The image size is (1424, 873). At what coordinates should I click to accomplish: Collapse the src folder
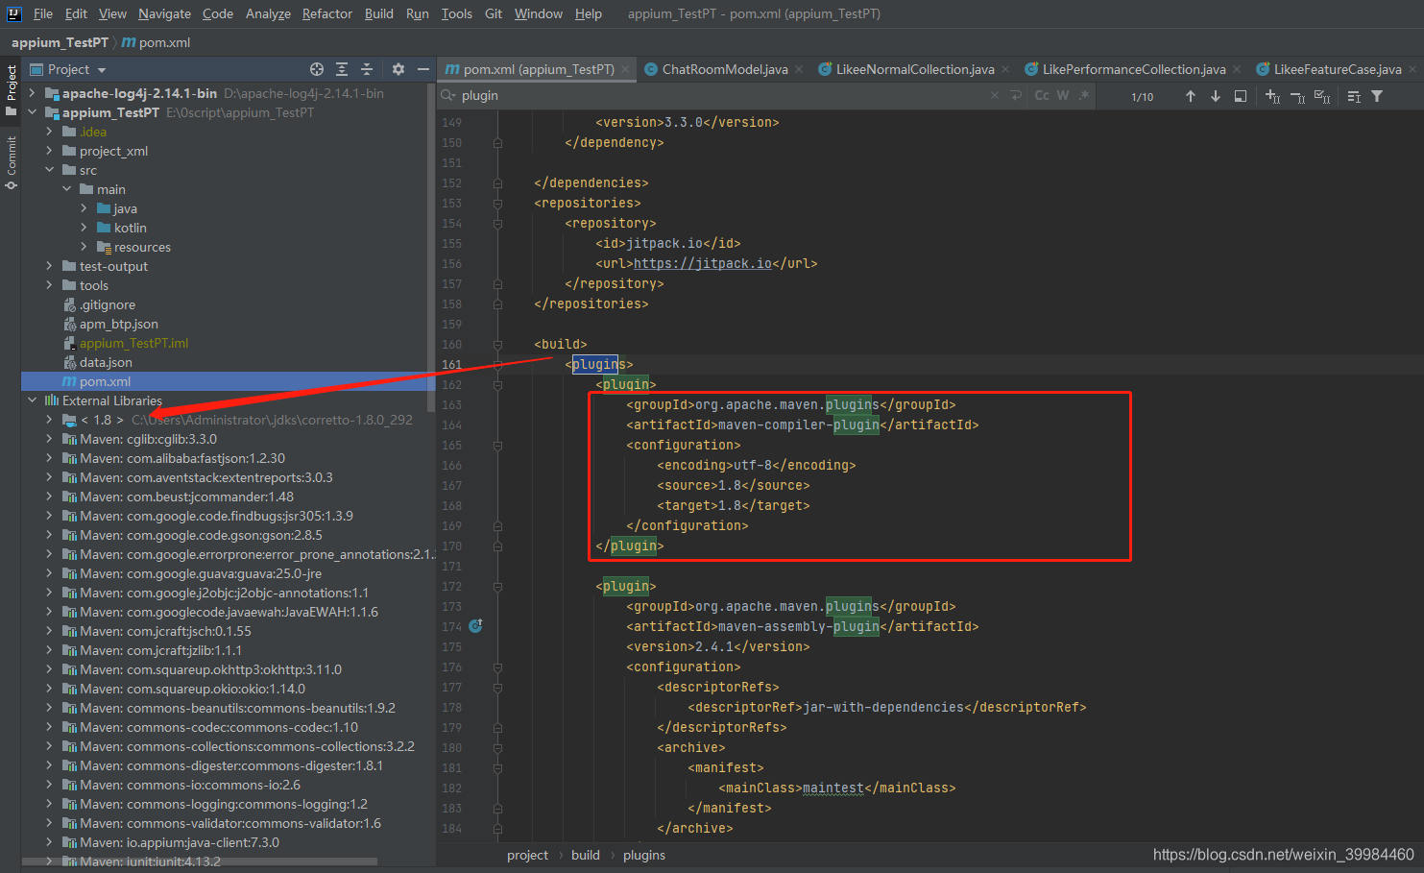(49, 170)
